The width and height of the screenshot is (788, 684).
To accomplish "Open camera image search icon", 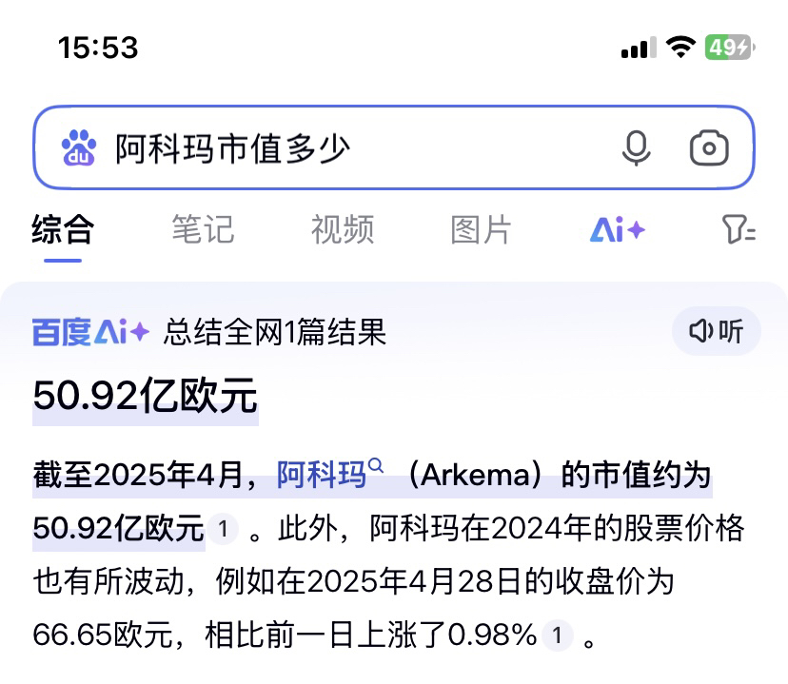I will [709, 147].
